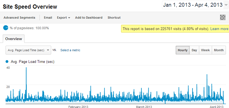This screenshot has width=229, height=108.
Task: Click the Email toolbar button
Action: point(48,18)
